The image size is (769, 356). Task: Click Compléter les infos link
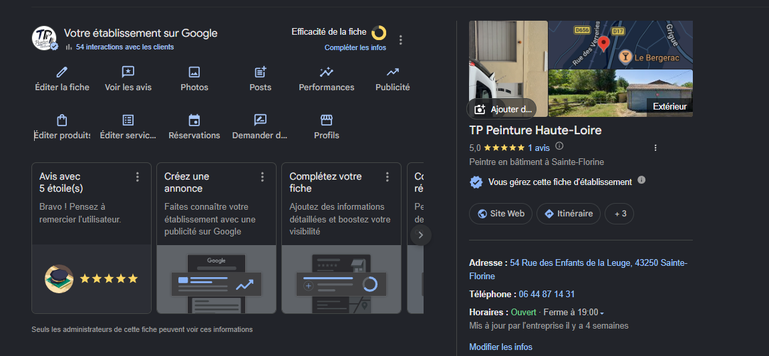pos(355,47)
